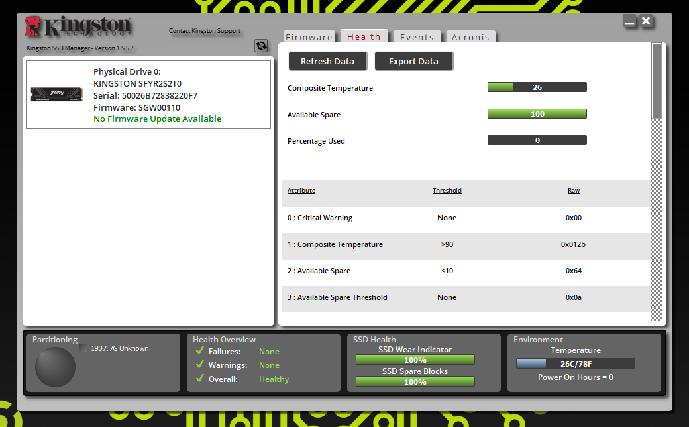Click threshold value <10

pos(447,271)
